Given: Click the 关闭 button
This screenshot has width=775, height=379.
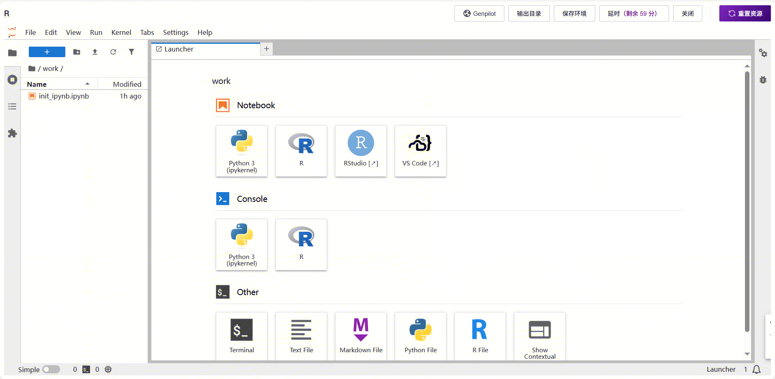Looking at the screenshot, I should [x=688, y=13].
